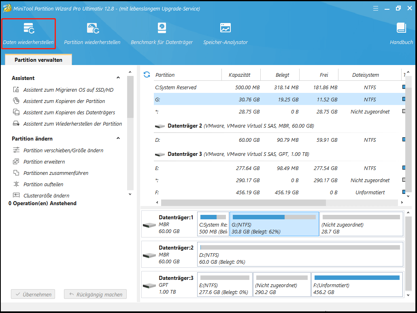The height and width of the screenshot is (313, 417).
Task: Select Datenträger 3 header disk icon in list
Action: (160, 154)
